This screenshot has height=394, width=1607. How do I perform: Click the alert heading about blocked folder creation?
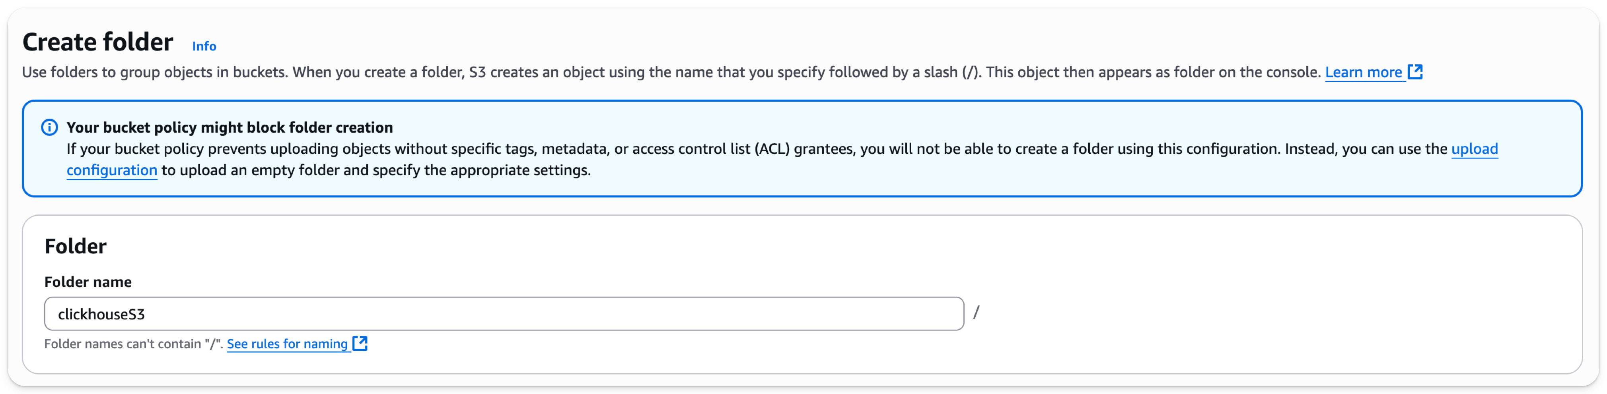[x=230, y=127]
